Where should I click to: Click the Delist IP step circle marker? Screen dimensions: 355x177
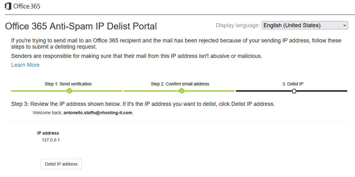coord(294,91)
